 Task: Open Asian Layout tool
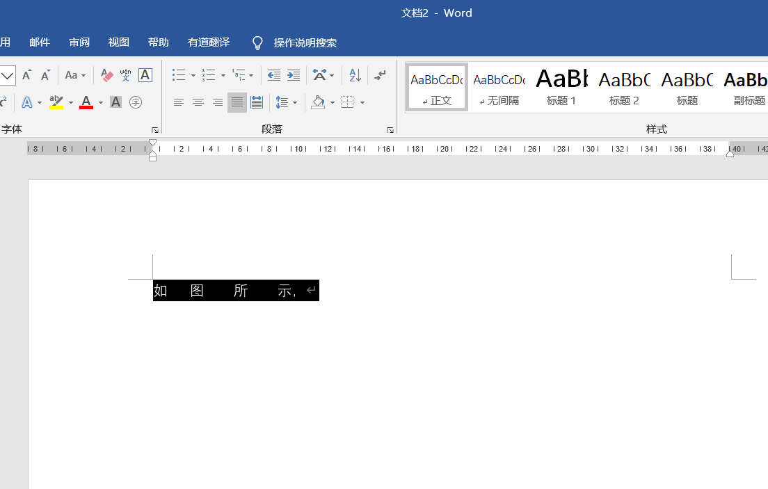[x=319, y=75]
